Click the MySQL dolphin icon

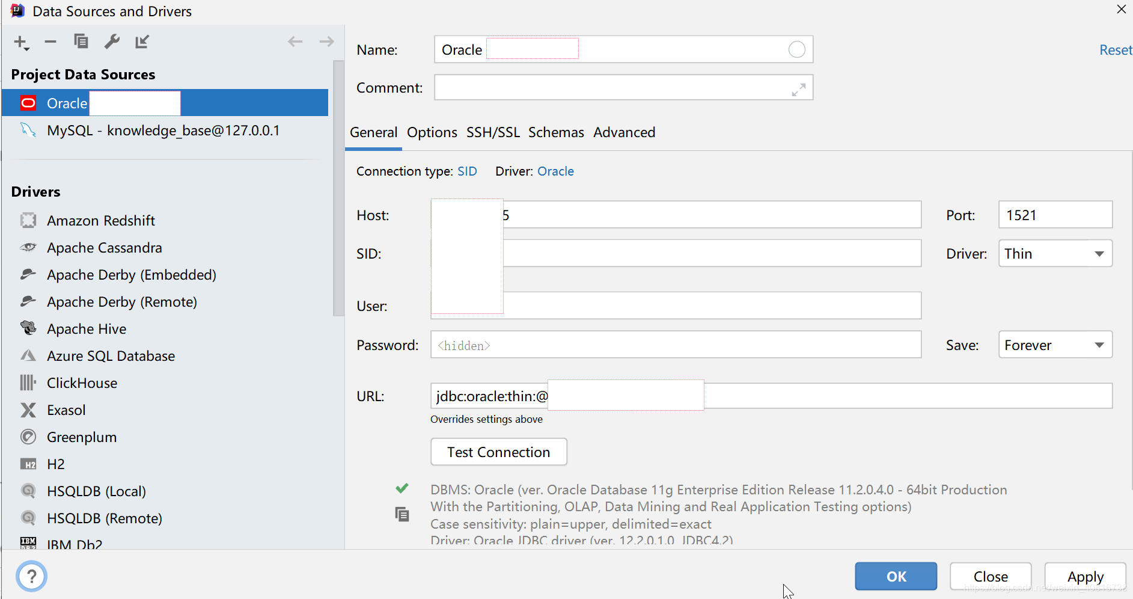click(x=28, y=130)
